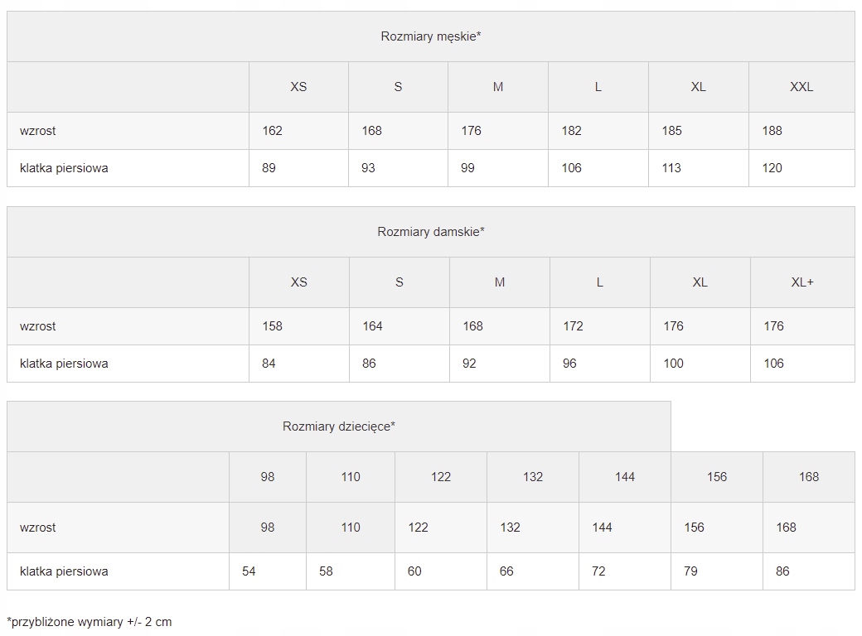Screen dimensions: 862x636
Task: Click the "Rozmiary dziecięce*" table title
Action: tap(338, 426)
